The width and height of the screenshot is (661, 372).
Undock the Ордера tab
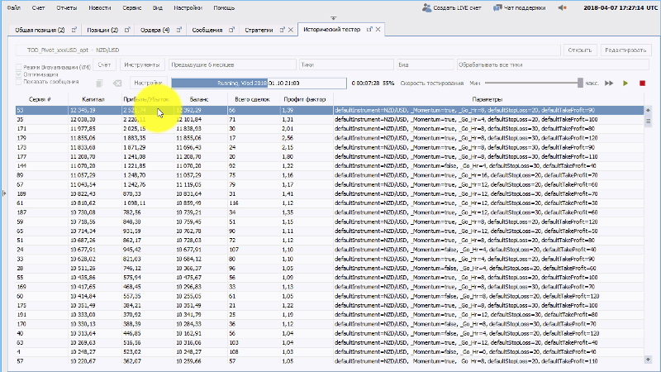click(179, 30)
